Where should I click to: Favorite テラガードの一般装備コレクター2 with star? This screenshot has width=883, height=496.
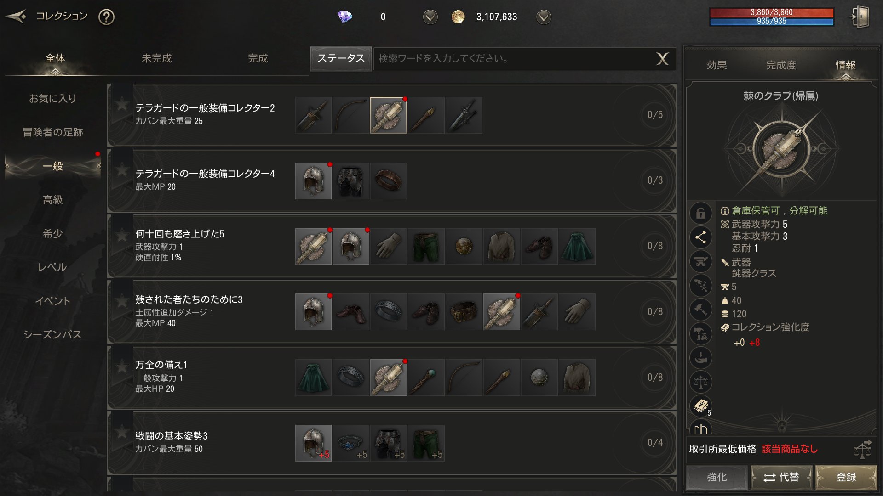pyautogui.click(x=122, y=105)
